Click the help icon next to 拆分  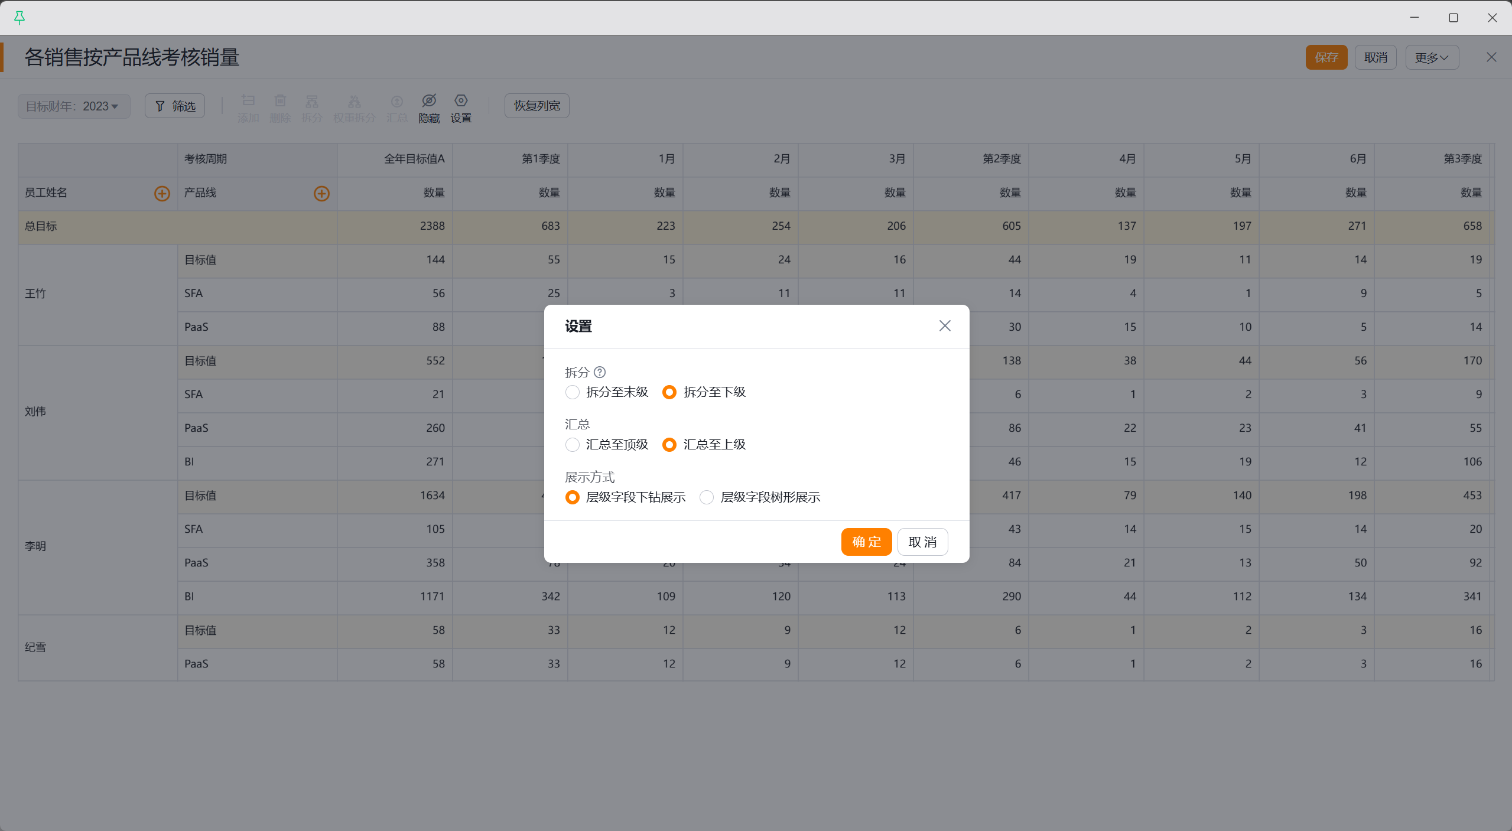tap(600, 372)
